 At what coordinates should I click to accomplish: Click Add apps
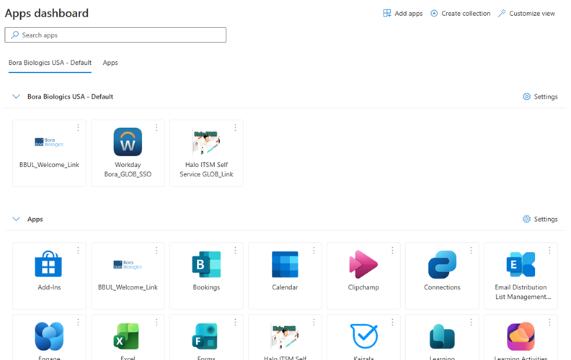(x=403, y=14)
